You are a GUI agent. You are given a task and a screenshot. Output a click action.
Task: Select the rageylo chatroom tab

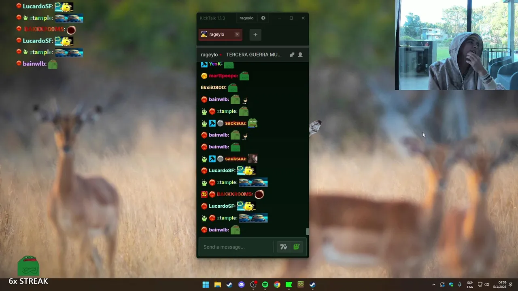tap(220, 35)
